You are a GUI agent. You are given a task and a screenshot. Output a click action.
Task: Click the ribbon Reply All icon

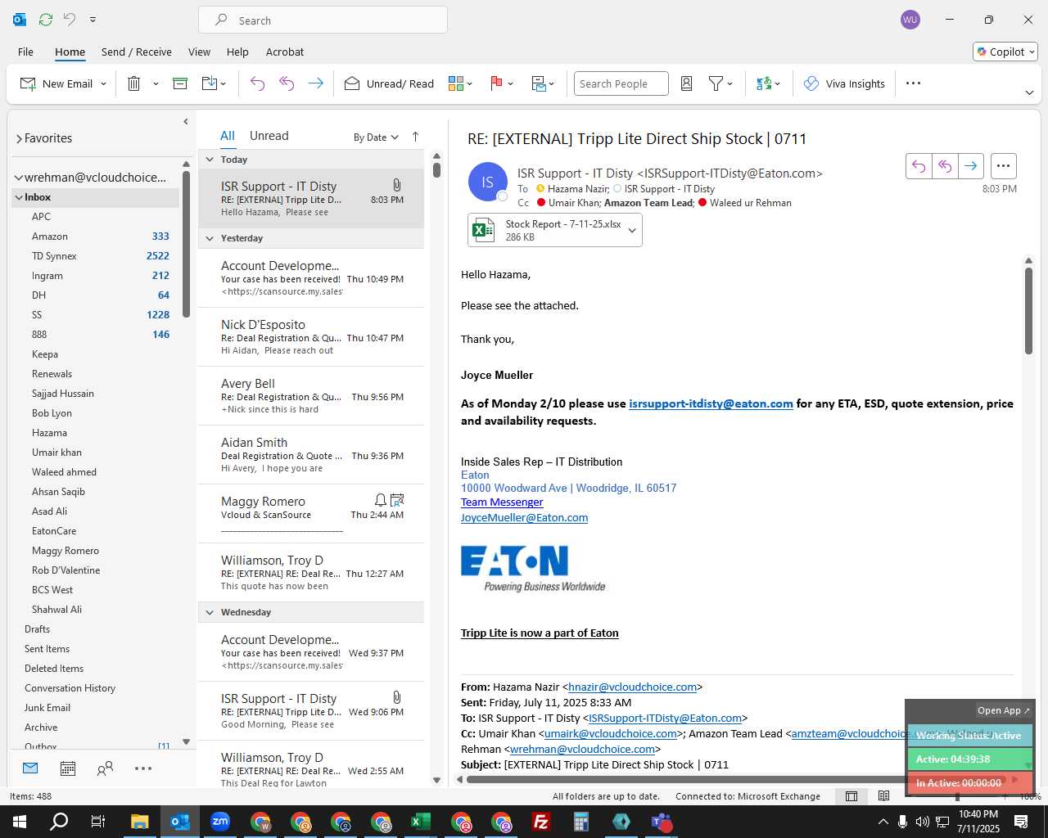coord(287,83)
